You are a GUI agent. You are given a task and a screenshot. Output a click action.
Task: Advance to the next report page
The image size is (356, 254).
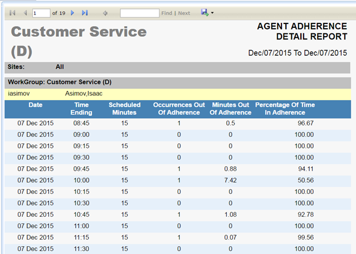point(72,13)
